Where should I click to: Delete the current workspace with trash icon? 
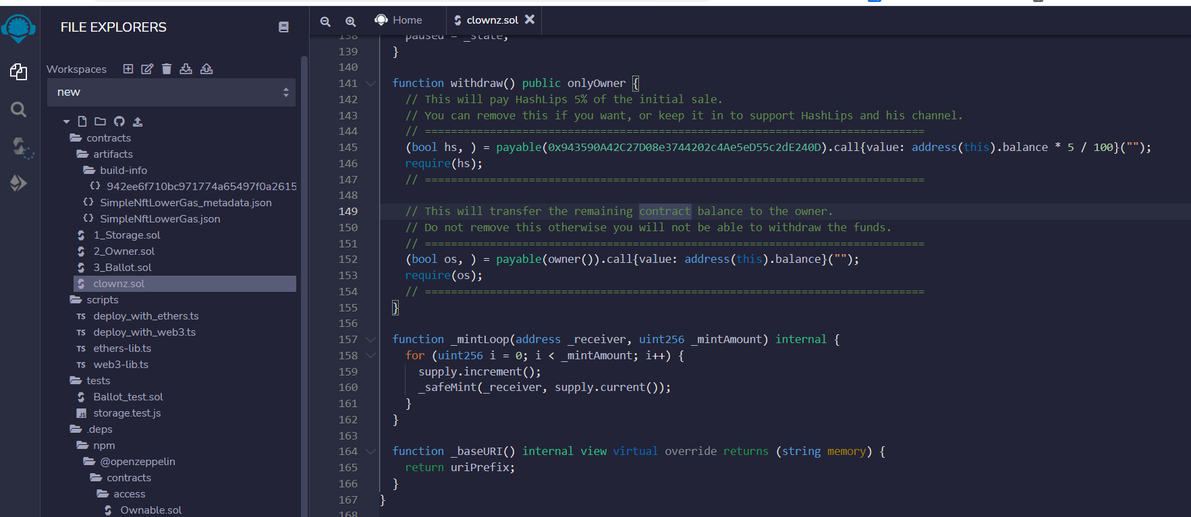click(167, 69)
